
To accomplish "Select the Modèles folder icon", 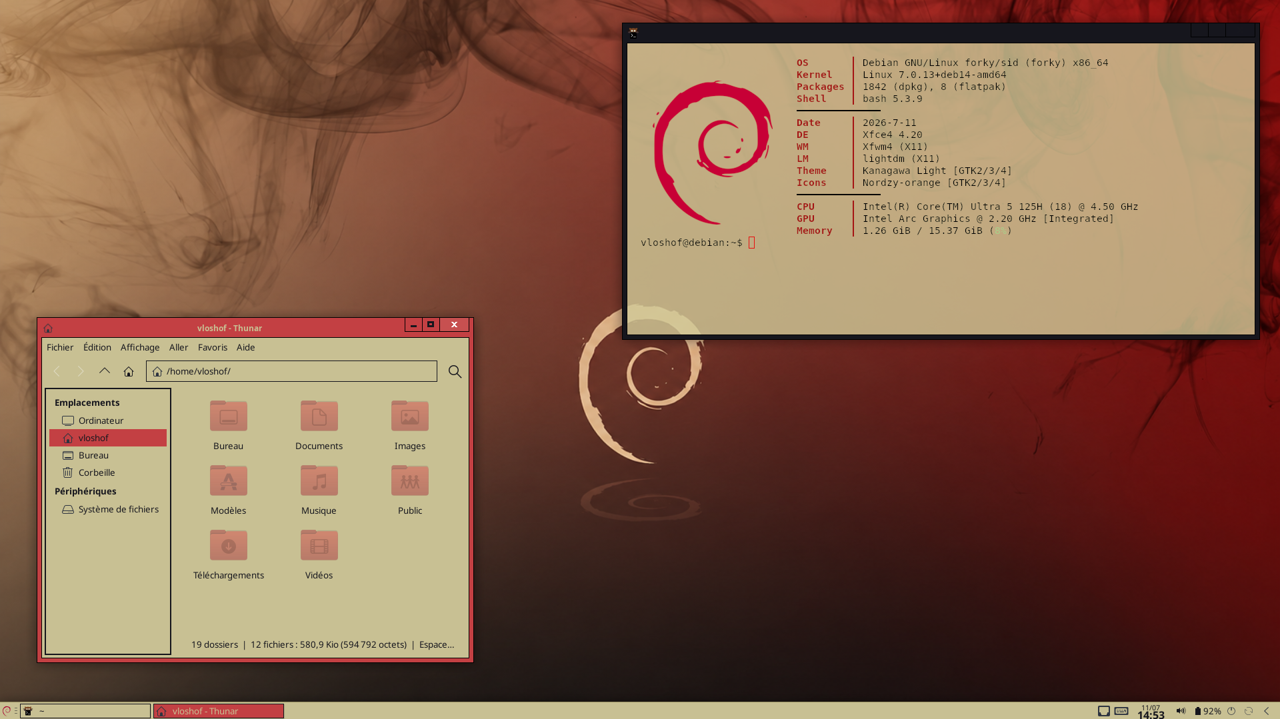I will pyautogui.click(x=229, y=480).
